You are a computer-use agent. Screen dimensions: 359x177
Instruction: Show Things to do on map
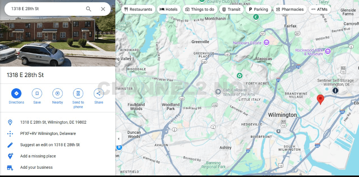(199, 9)
